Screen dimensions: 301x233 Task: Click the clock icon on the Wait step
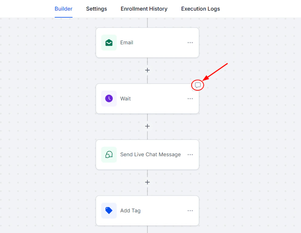tap(109, 98)
